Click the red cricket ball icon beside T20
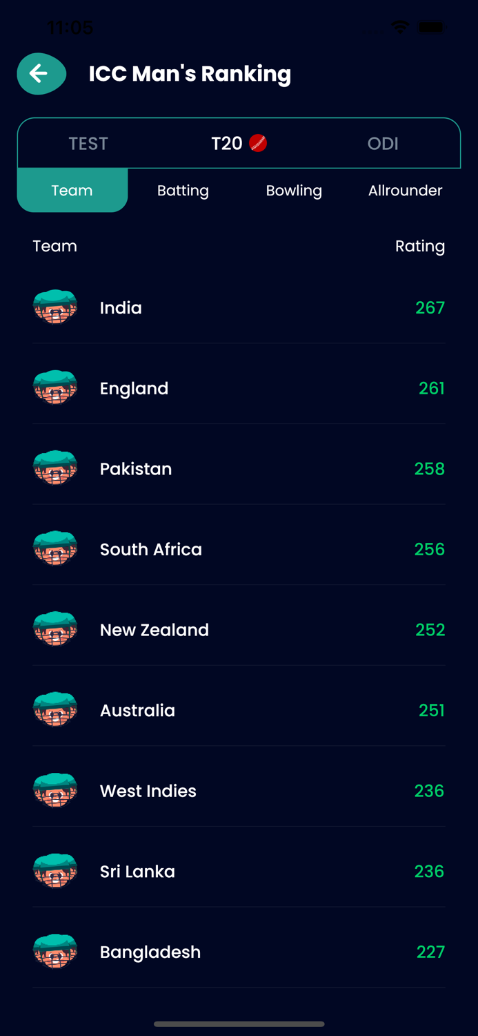Viewport: 478px width, 1036px height. (x=258, y=143)
